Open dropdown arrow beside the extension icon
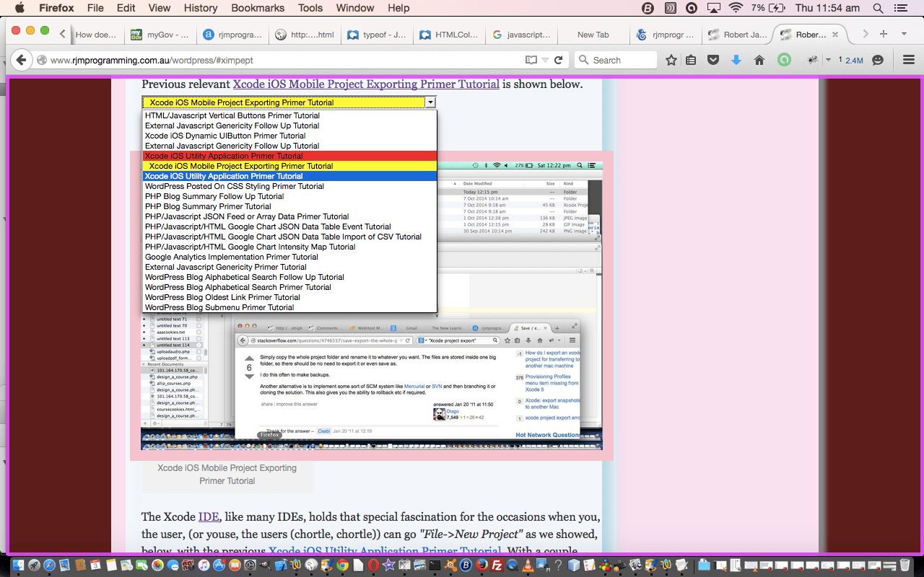The height and width of the screenshot is (577, 924). 827,60
